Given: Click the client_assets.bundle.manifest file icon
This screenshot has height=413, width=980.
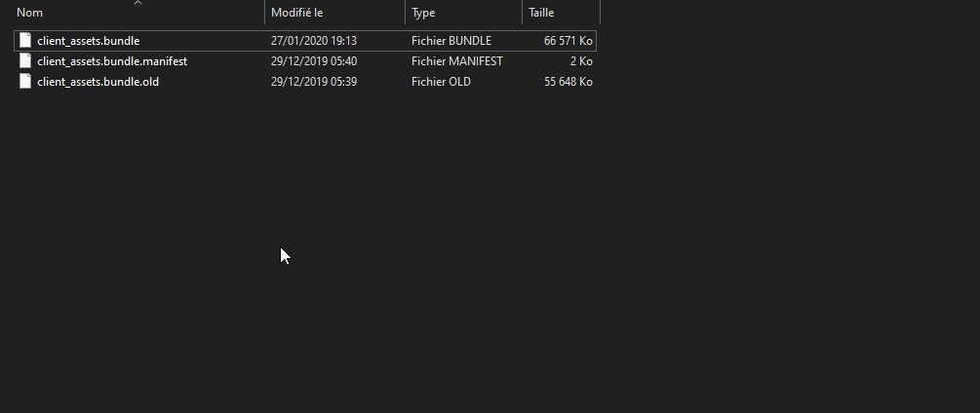Looking at the screenshot, I should click(x=25, y=61).
